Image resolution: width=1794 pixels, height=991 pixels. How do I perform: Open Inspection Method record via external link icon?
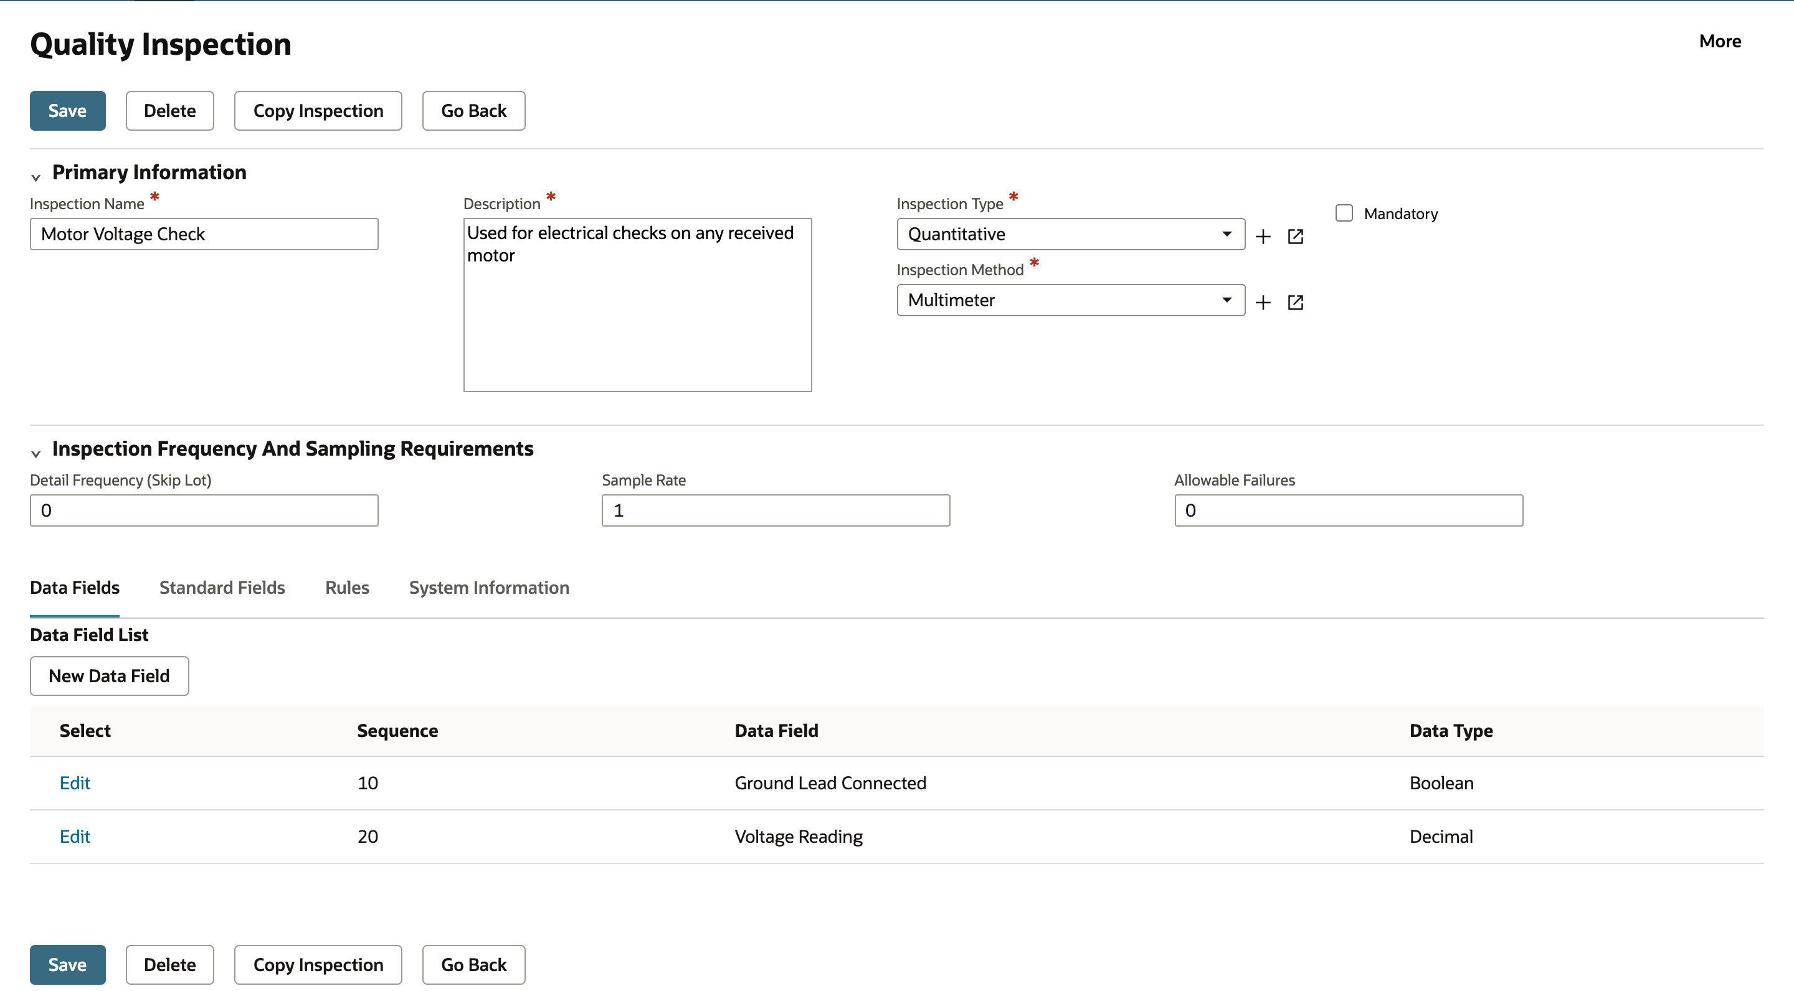coord(1296,302)
